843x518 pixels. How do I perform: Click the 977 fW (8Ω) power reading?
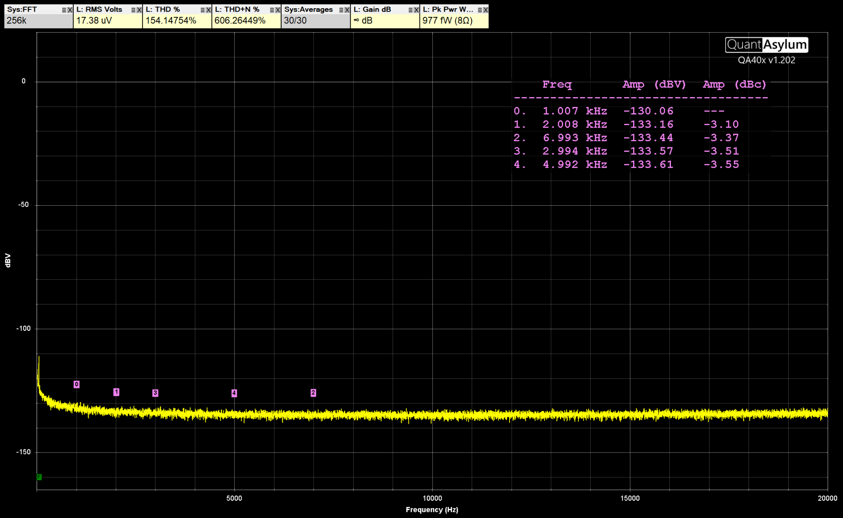click(x=447, y=21)
